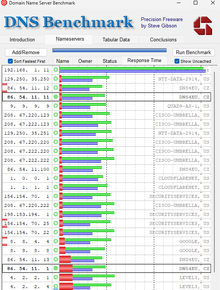Click the nameserver list vertical scrollbar
The height and width of the screenshot is (290, 220).
click(x=214, y=172)
